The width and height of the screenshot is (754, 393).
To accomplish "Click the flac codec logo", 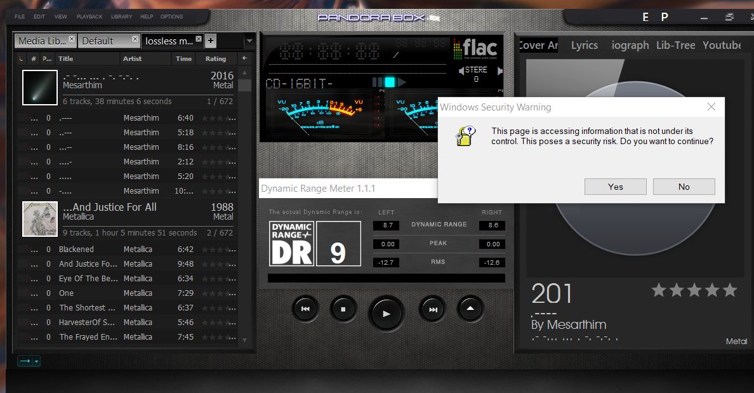I will click(475, 49).
